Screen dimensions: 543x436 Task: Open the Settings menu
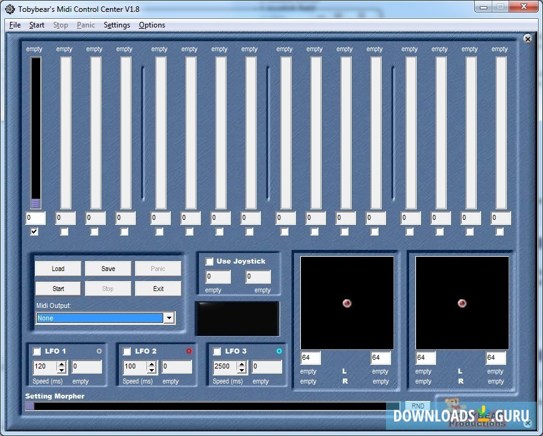tap(116, 25)
